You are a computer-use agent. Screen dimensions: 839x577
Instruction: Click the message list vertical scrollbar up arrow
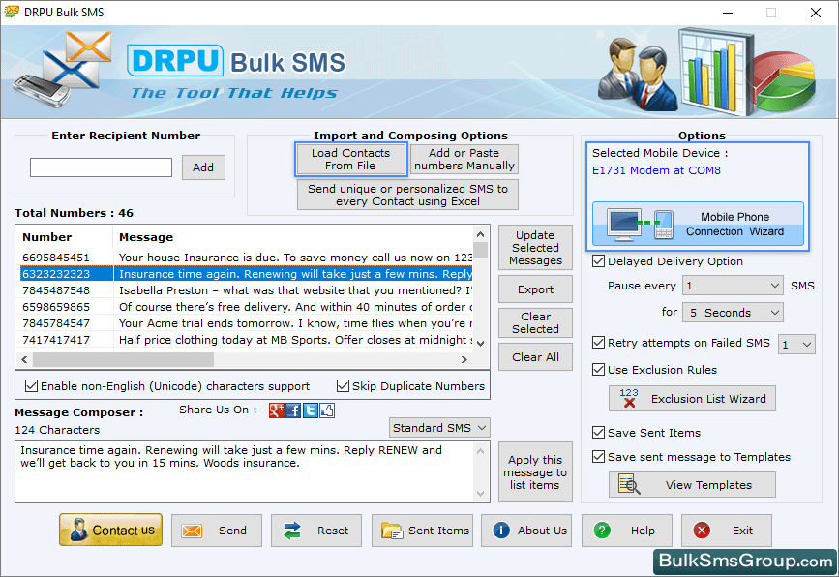pos(481,234)
